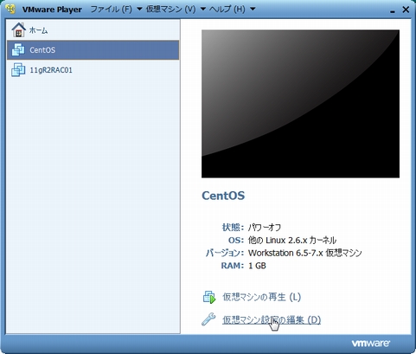Viewport: 416px width, 354px height.
Task: Click the 仮想マシンの再生 (L) link
Action: 261,297
